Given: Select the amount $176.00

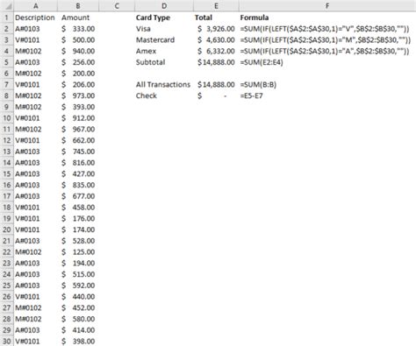Looking at the screenshot, I should tap(78, 218).
